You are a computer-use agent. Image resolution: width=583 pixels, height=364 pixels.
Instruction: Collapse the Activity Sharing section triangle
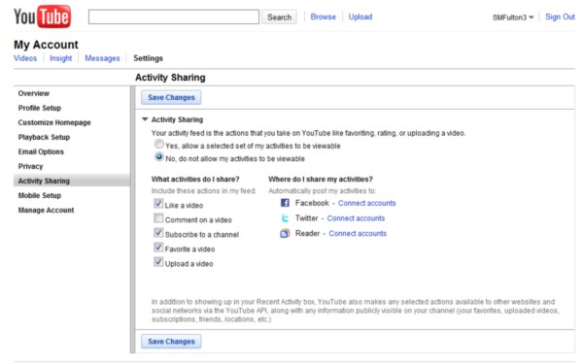click(145, 119)
